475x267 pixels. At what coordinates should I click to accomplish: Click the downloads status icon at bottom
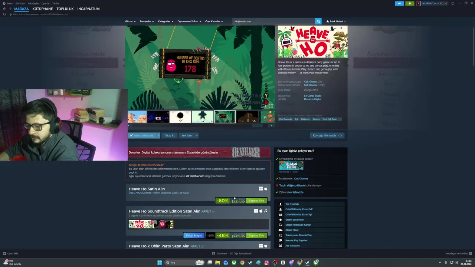pyautogui.click(x=213, y=254)
